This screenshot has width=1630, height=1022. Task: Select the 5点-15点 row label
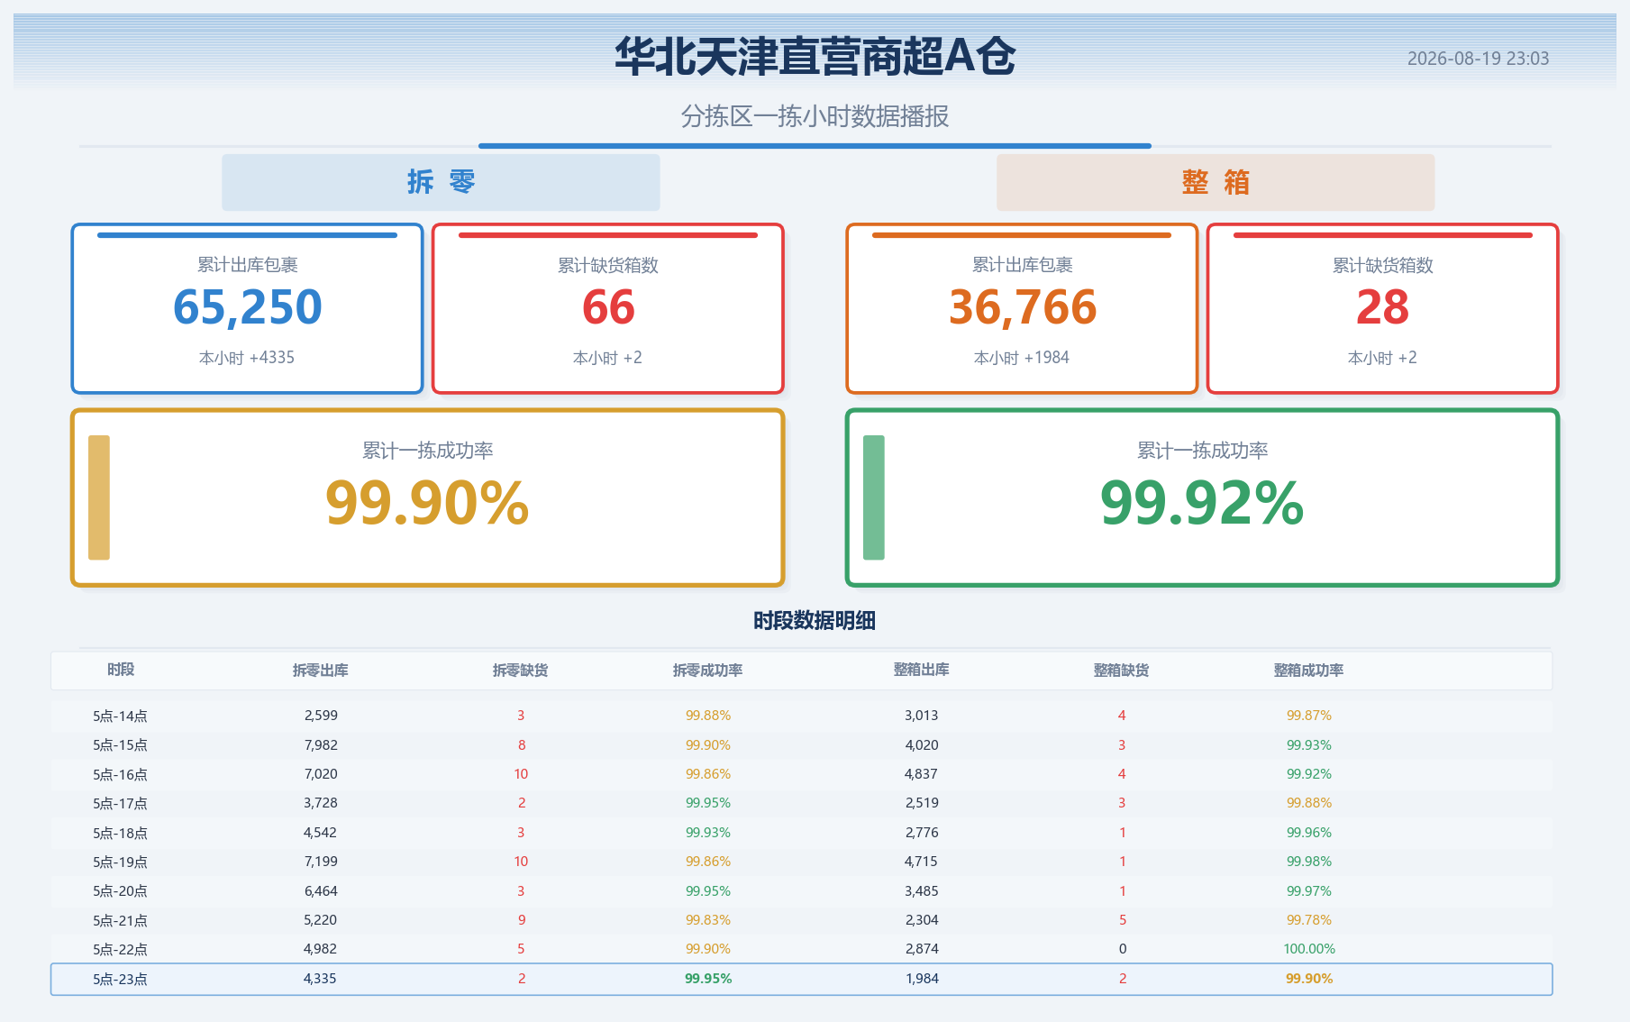click(x=120, y=745)
